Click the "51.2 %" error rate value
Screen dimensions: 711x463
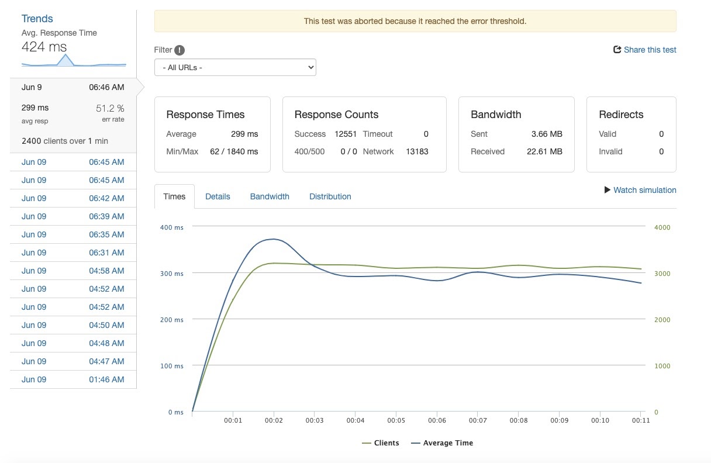pos(110,108)
